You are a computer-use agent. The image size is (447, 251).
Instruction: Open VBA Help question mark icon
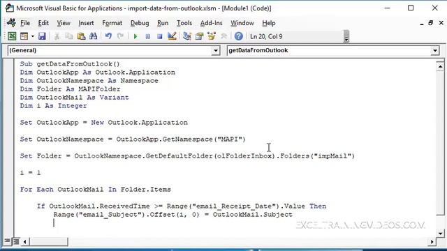[x=239, y=36]
